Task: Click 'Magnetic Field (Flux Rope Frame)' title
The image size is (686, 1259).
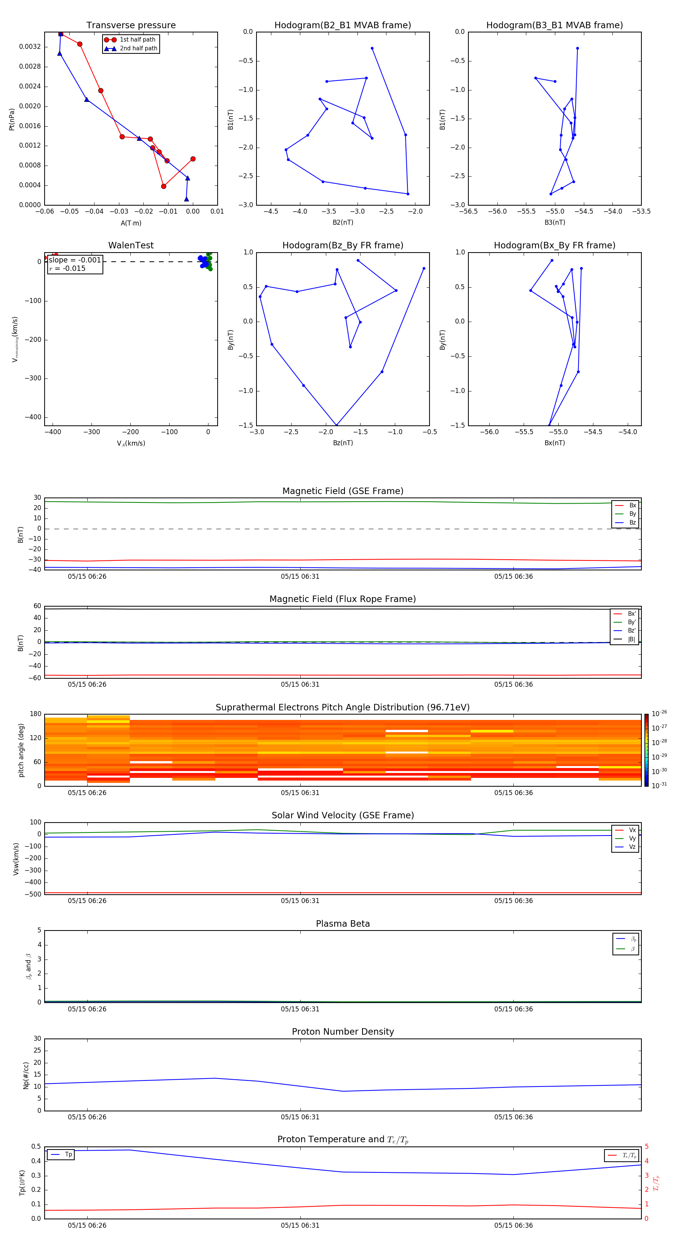Action: [x=343, y=599]
